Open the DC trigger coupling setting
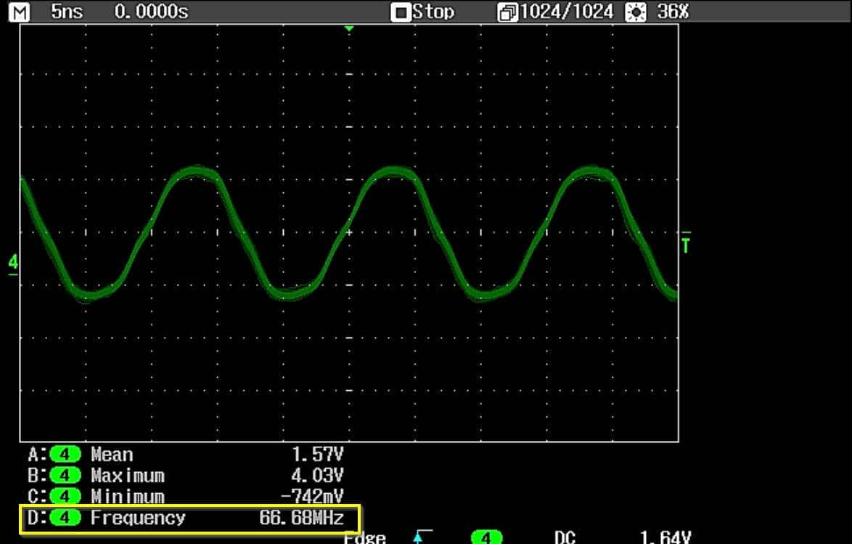The width and height of the screenshot is (852, 544). (565, 537)
